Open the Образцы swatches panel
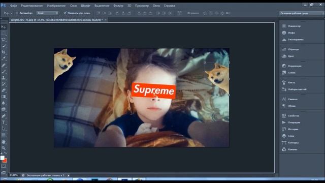The width and height of the screenshot is (325, 183). coord(290,49)
